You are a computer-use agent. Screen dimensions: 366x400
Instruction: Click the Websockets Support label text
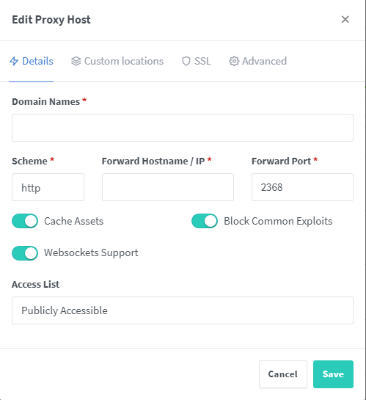tap(91, 253)
